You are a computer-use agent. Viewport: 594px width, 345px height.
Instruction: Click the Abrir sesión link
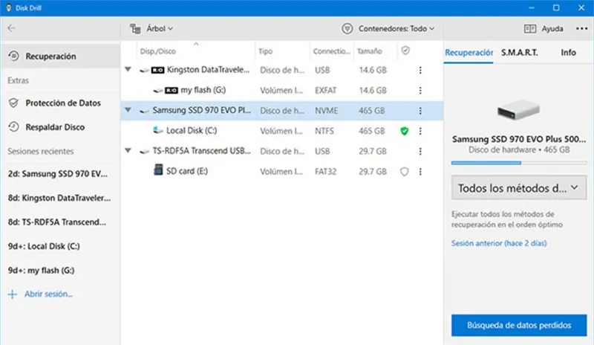[x=48, y=294]
